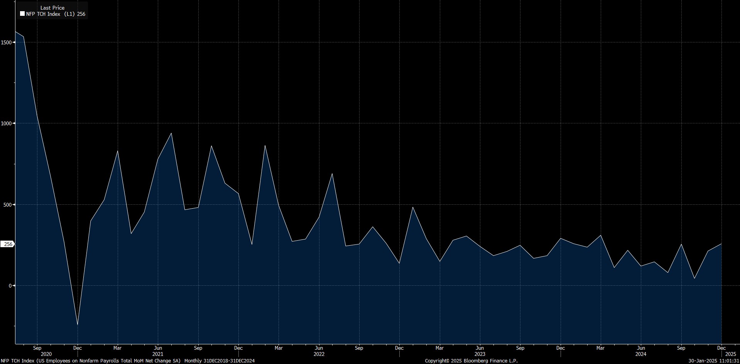The width and height of the screenshot is (740, 364).
Task: Click the 'Last Price' legend header
Action: point(52,8)
